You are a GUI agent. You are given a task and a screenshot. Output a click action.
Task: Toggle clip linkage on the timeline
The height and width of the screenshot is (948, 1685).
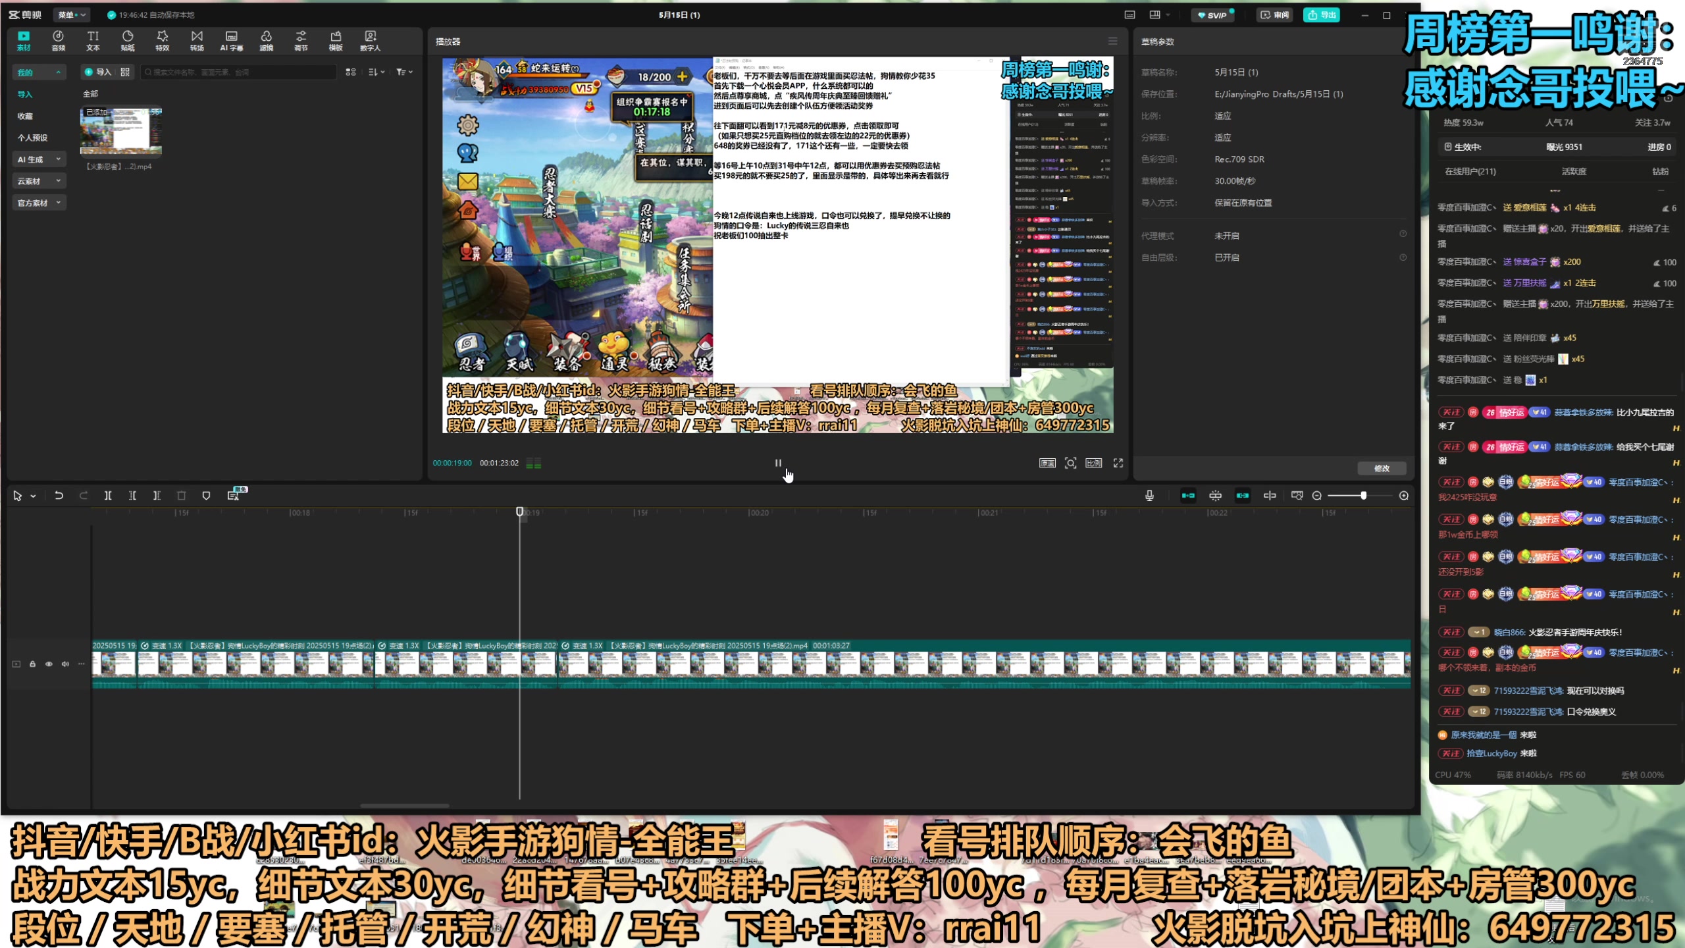[1243, 495]
